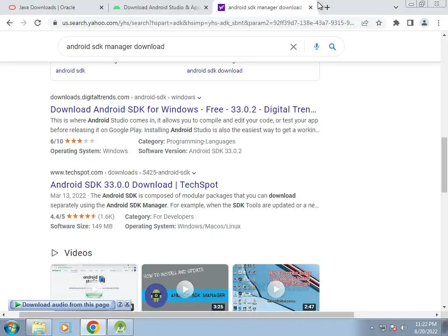This screenshot has width=448, height=336.
Task: Open Android Studio from taskbar
Action: (120, 327)
